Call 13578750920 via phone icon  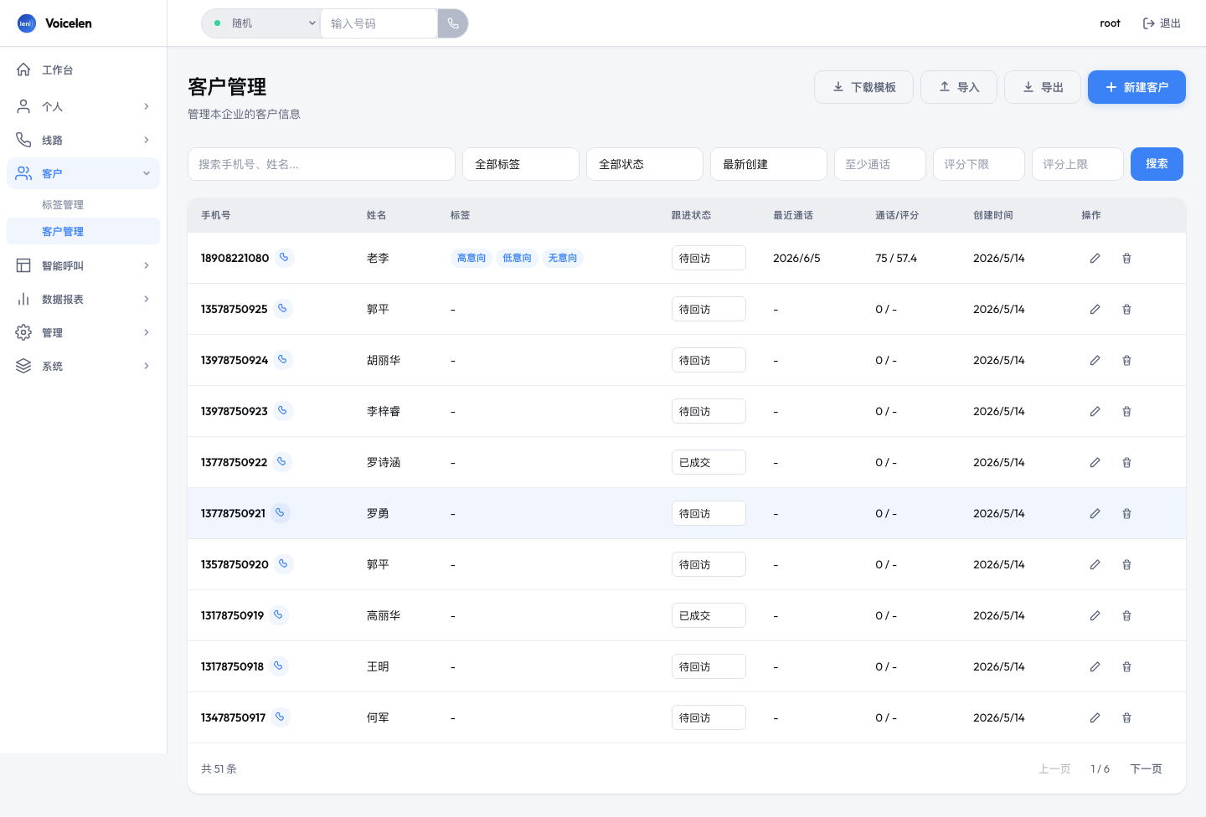click(x=284, y=564)
